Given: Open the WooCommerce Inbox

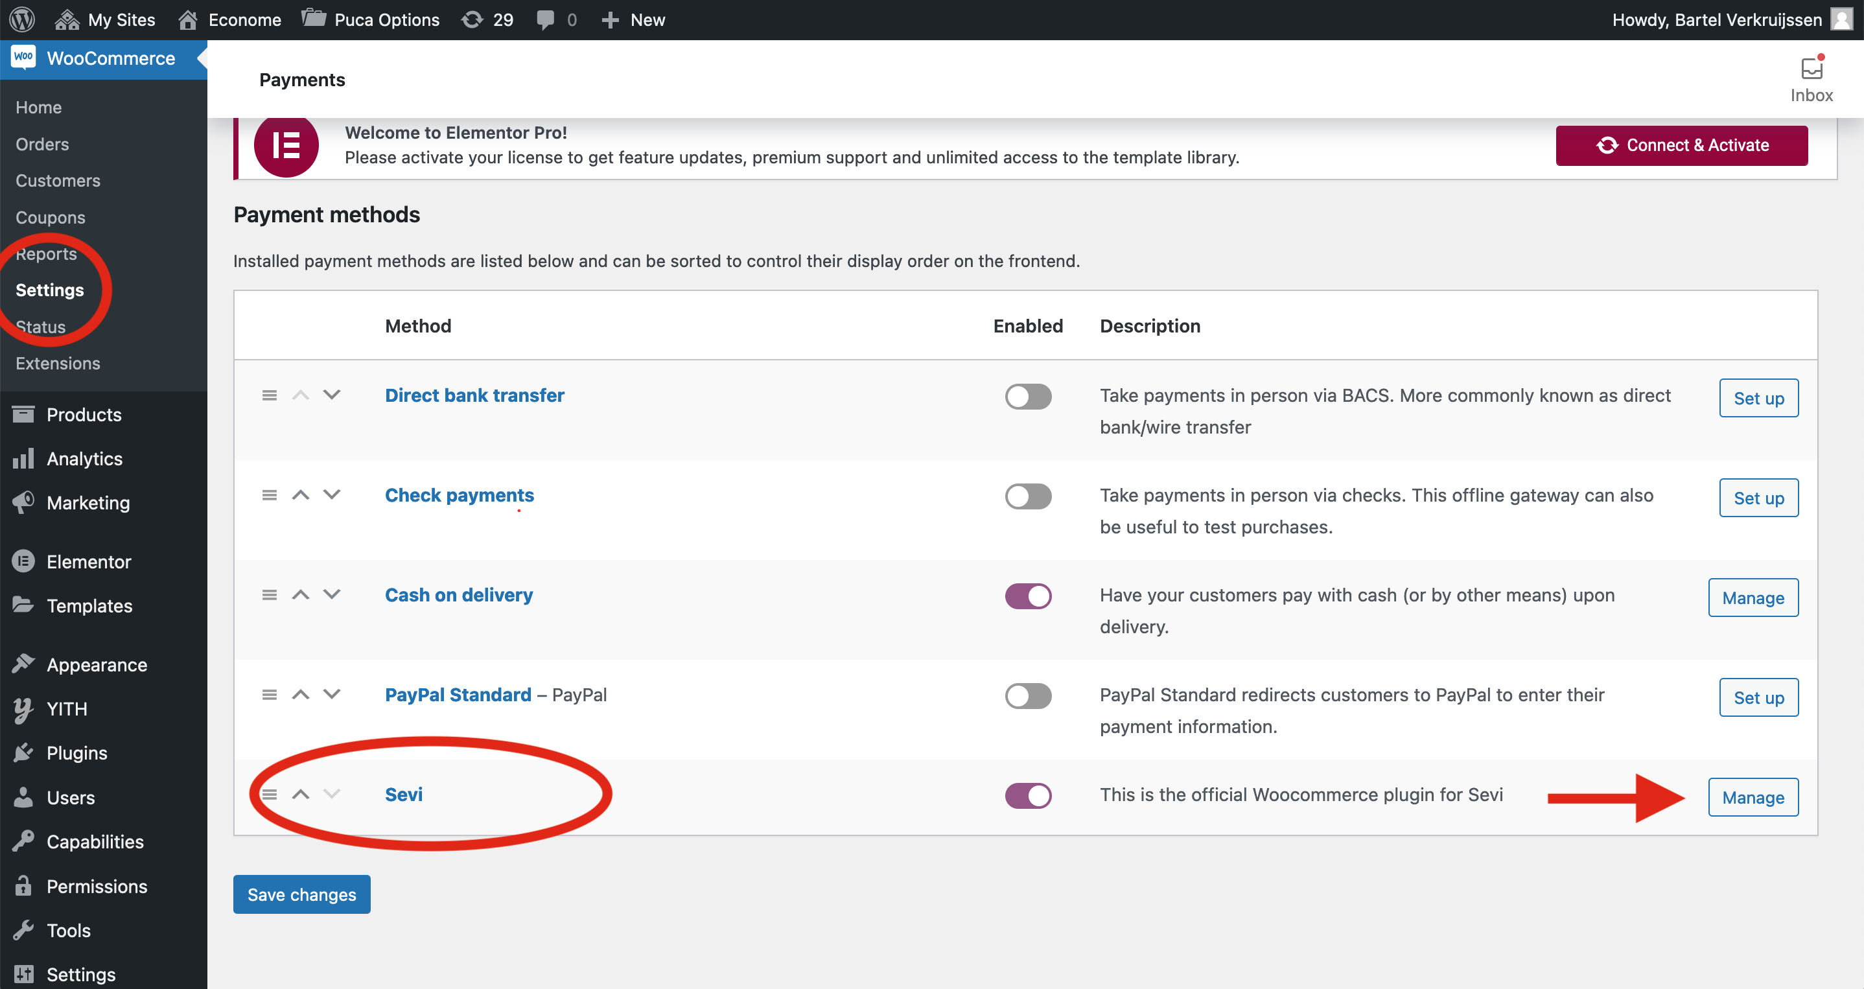Looking at the screenshot, I should [1811, 80].
